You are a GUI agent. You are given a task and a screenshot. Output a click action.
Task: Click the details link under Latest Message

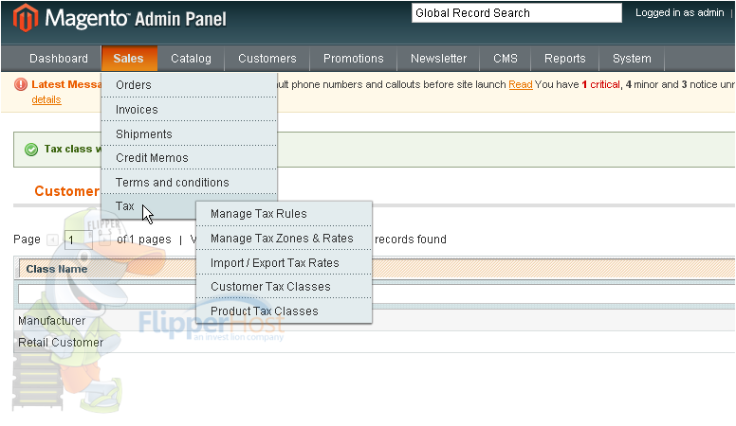pyautogui.click(x=46, y=99)
